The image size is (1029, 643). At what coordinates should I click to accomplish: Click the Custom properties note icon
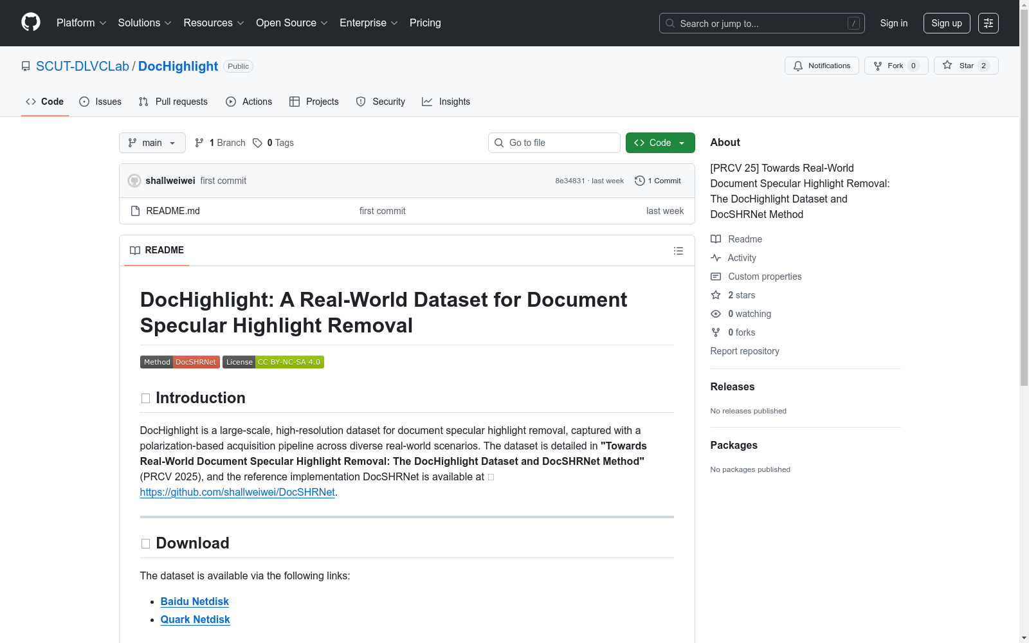(x=716, y=276)
